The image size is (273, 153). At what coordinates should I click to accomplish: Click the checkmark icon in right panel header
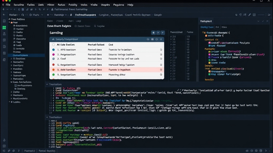pos(263,21)
